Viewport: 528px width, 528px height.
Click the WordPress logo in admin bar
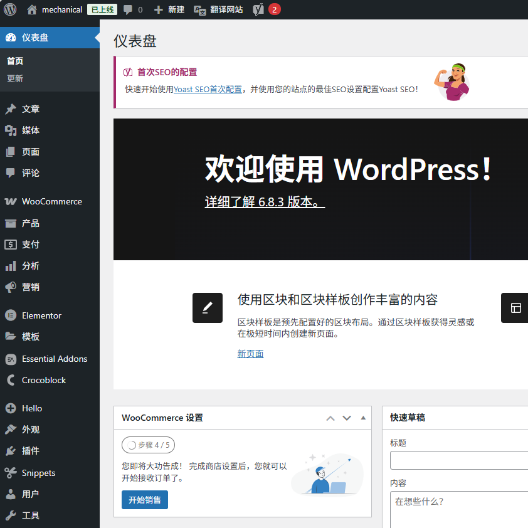(10, 9)
